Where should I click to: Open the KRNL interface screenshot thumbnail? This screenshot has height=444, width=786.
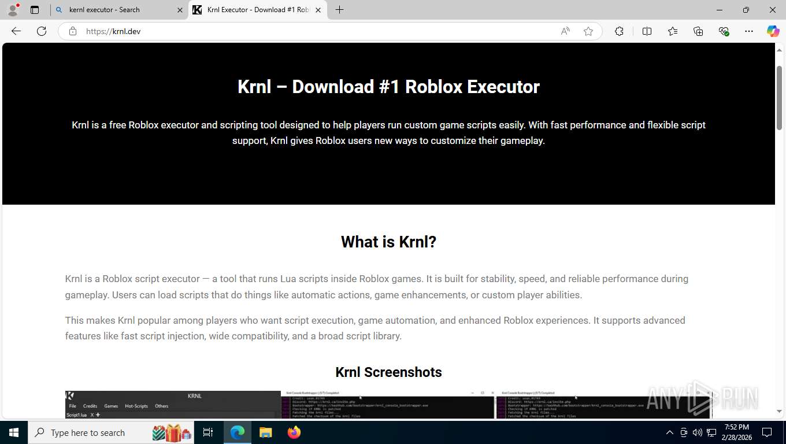(173, 405)
